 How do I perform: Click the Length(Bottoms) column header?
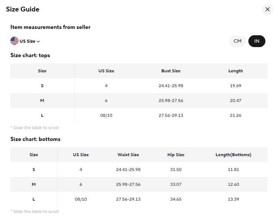tap(233, 155)
